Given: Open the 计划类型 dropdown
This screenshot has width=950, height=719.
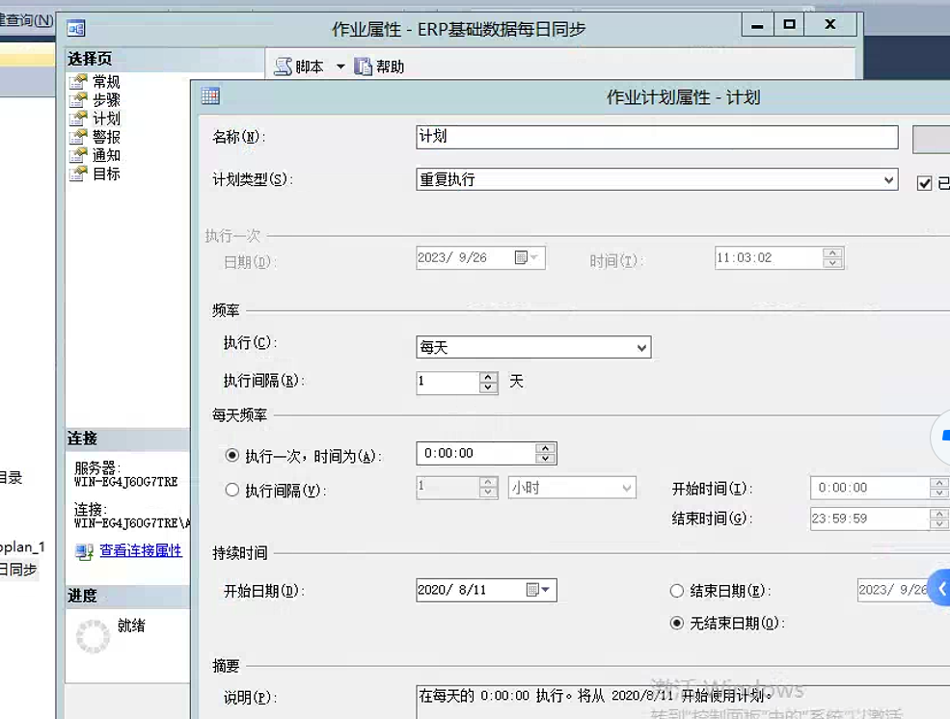Looking at the screenshot, I should tap(888, 180).
